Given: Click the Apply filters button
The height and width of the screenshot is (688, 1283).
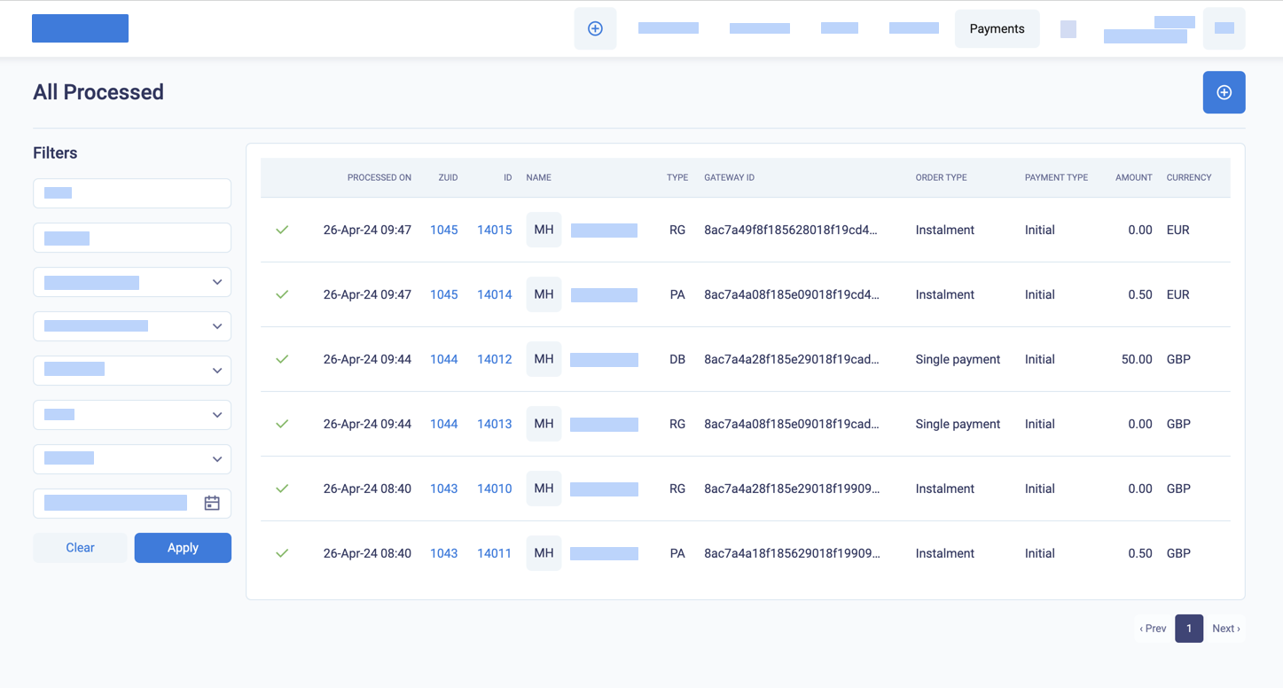Looking at the screenshot, I should point(183,548).
